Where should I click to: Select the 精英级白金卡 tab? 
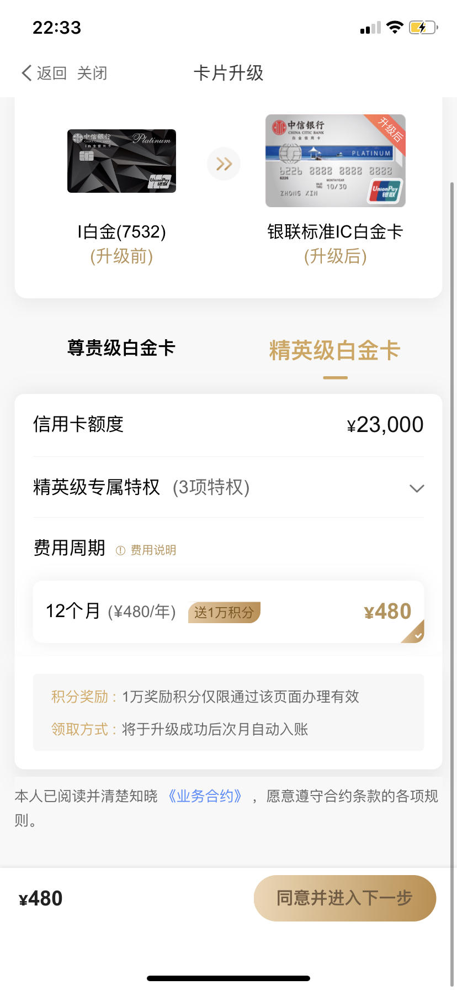[x=334, y=350]
